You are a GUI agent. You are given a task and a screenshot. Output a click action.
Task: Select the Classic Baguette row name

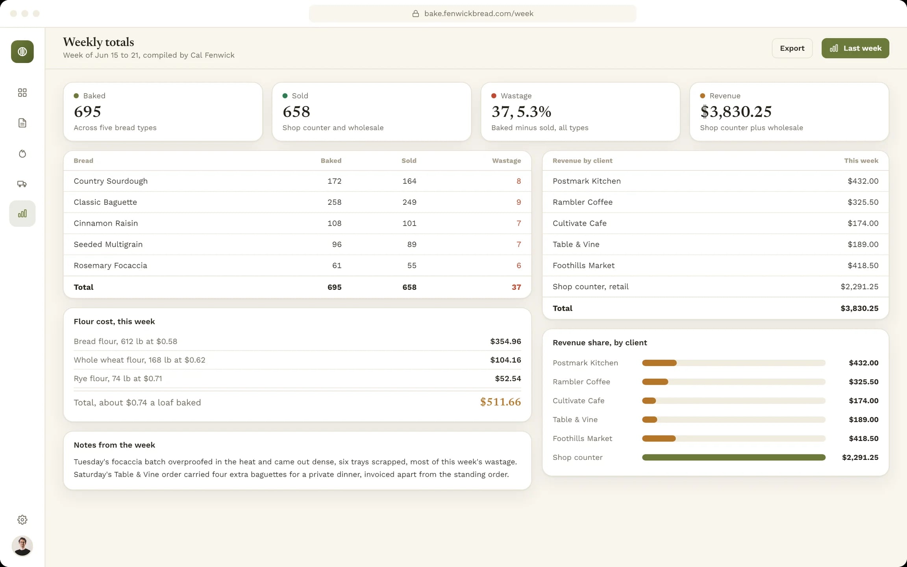tap(106, 202)
